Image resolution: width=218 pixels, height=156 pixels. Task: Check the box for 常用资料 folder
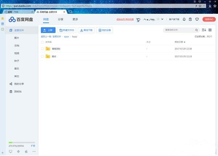42,49
